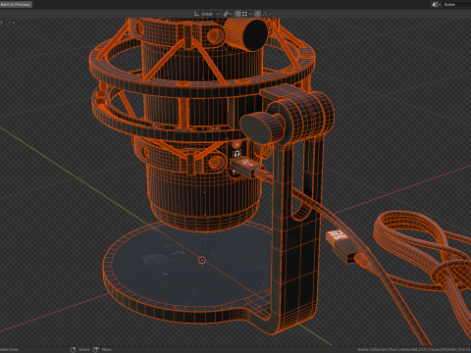Click the pivot point icon
Image resolution: width=471 pixels, height=353 pixels.
[x=226, y=14]
